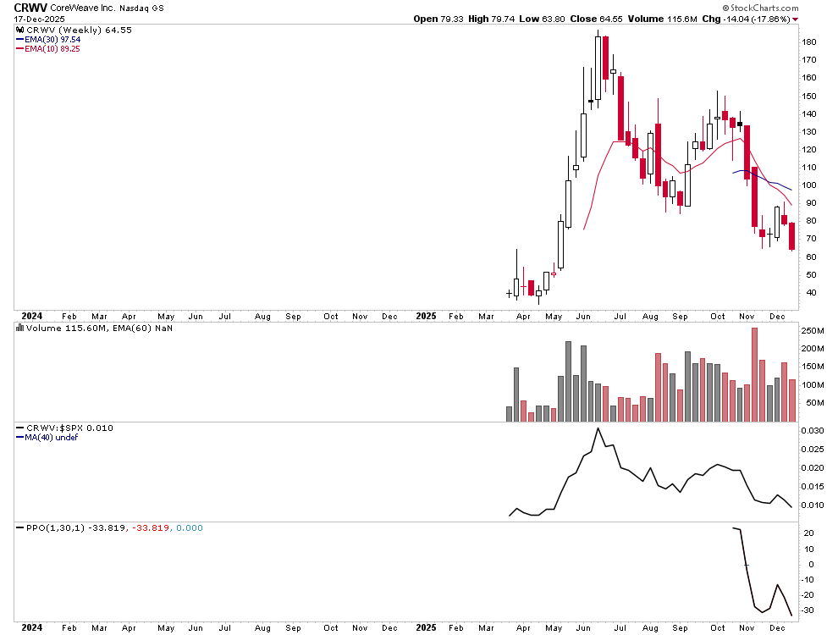The height and width of the screenshot is (635, 838).
Task: Click the 2025 label under the price panel
Action: [x=426, y=316]
